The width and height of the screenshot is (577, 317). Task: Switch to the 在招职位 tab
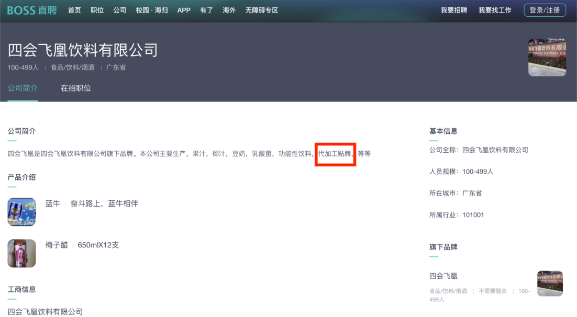coord(76,88)
